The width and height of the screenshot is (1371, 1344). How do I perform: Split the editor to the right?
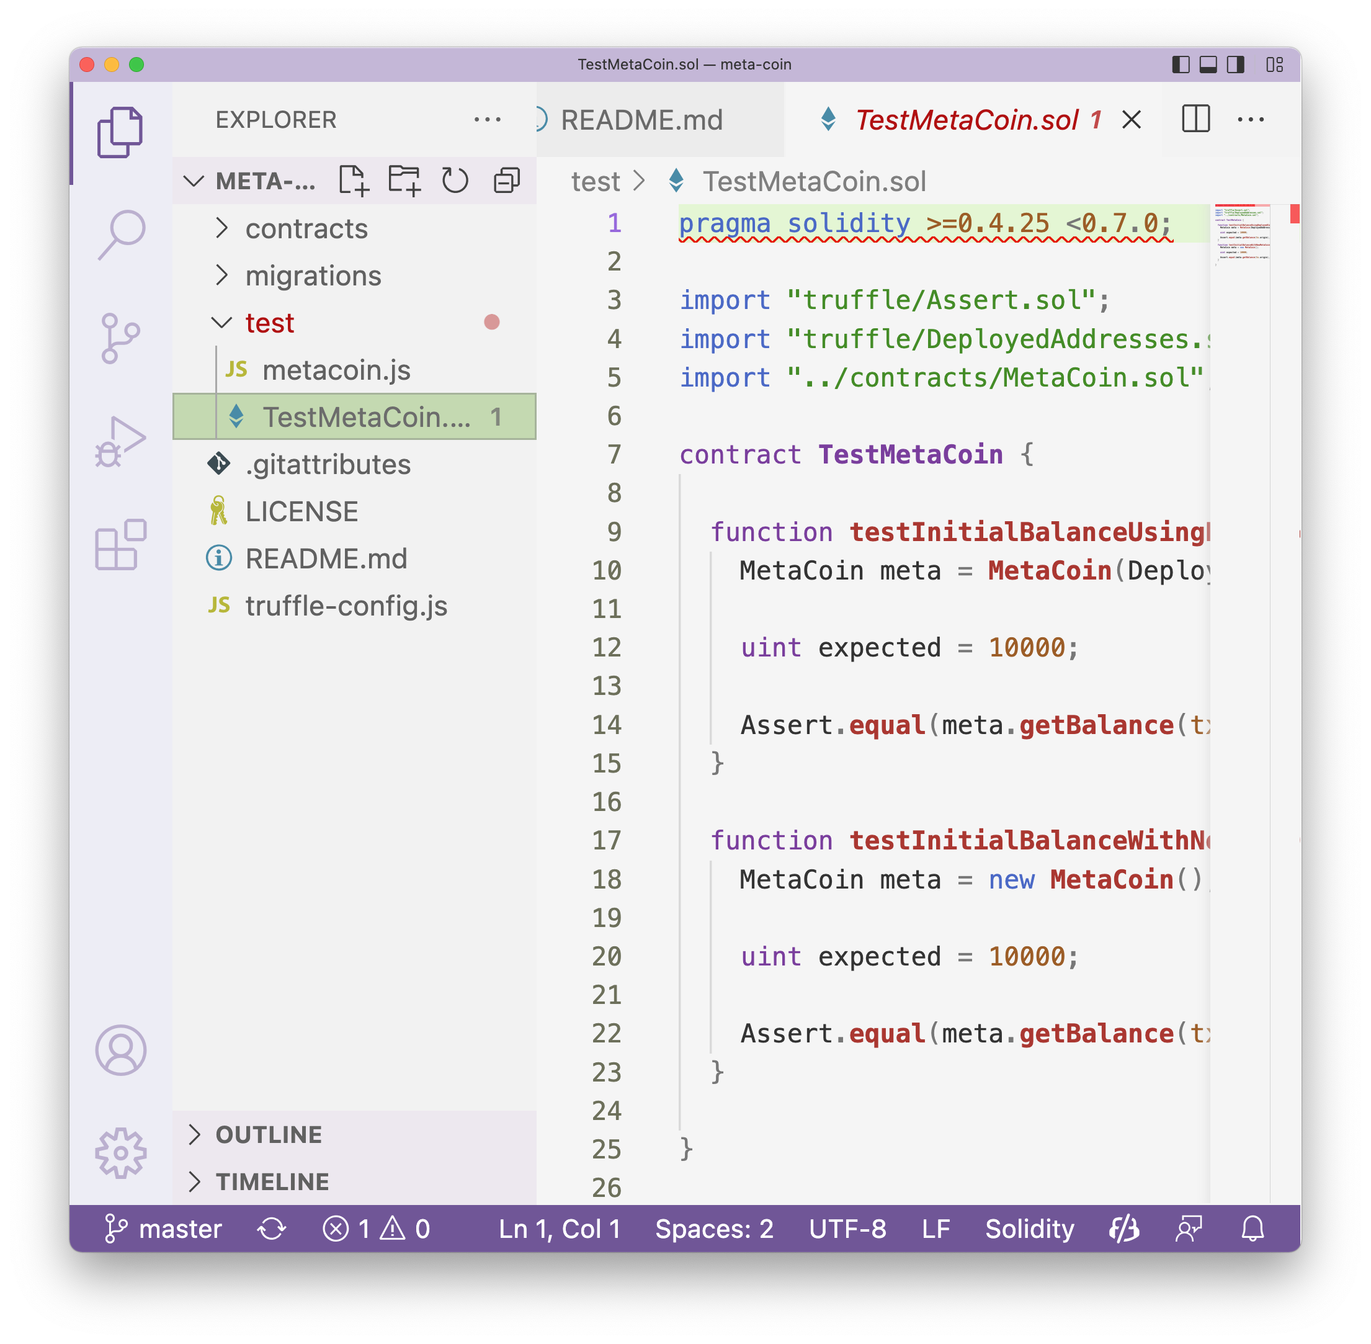point(1195,119)
